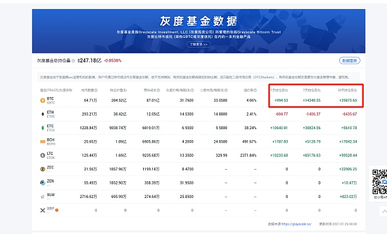Click the 1天持仓变化 column header

point(279,90)
